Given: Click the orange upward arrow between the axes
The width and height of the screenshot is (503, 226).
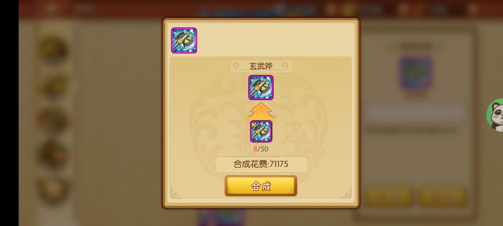Looking at the screenshot, I should point(261,111).
